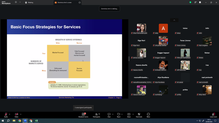219x123 pixels.
Task: Select Dominica Ami's screen tab
Action: click(x=67, y=2)
